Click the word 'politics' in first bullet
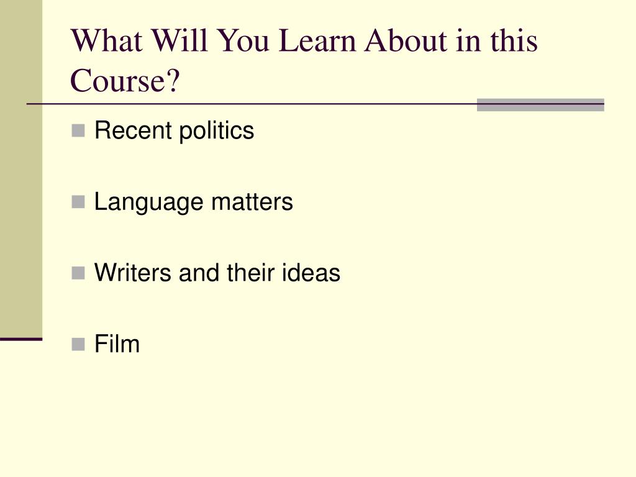The width and height of the screenshot is (636, 477). coord(216,130)
